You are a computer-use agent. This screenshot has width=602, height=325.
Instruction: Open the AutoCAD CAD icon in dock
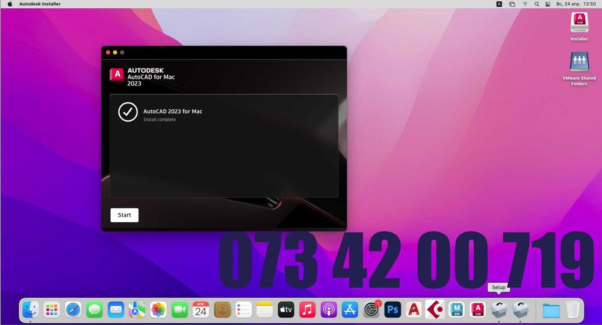[477, 309]
